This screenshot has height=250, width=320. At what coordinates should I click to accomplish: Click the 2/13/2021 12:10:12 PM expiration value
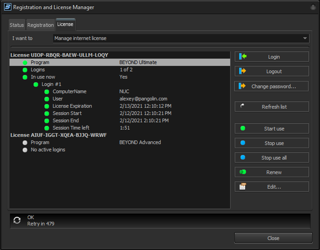(145, 106)
